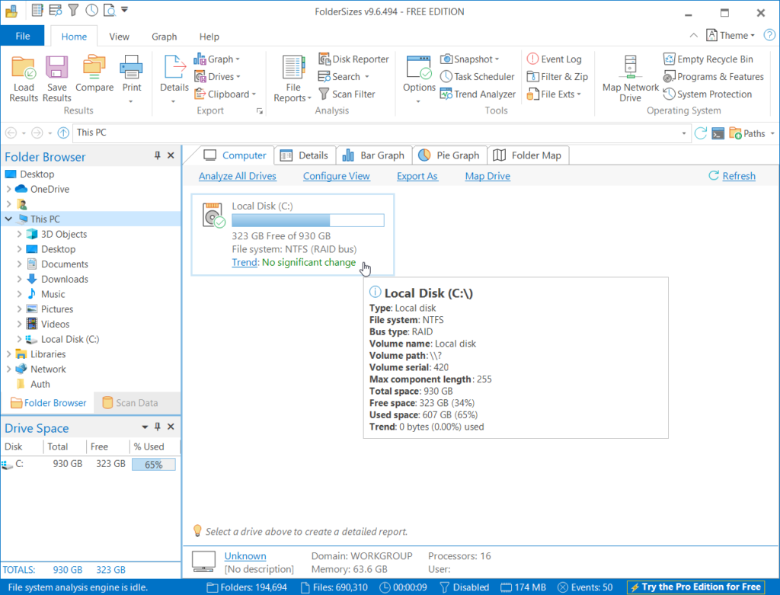780x595 pixels.
Task: Switch to the Scan Data tab
Action: coord(130,403)
